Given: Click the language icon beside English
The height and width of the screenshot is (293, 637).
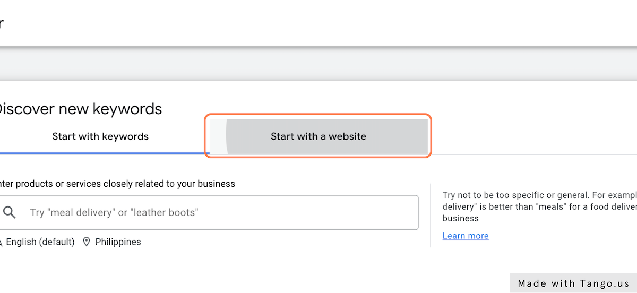Looking at the screenshot, I should (2, 243).
